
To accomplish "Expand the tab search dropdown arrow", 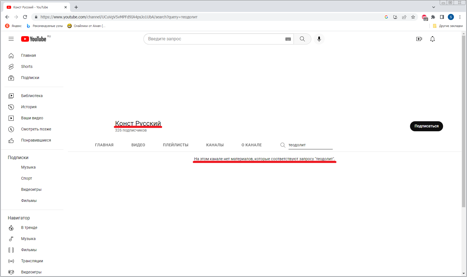I will point(434,7).
